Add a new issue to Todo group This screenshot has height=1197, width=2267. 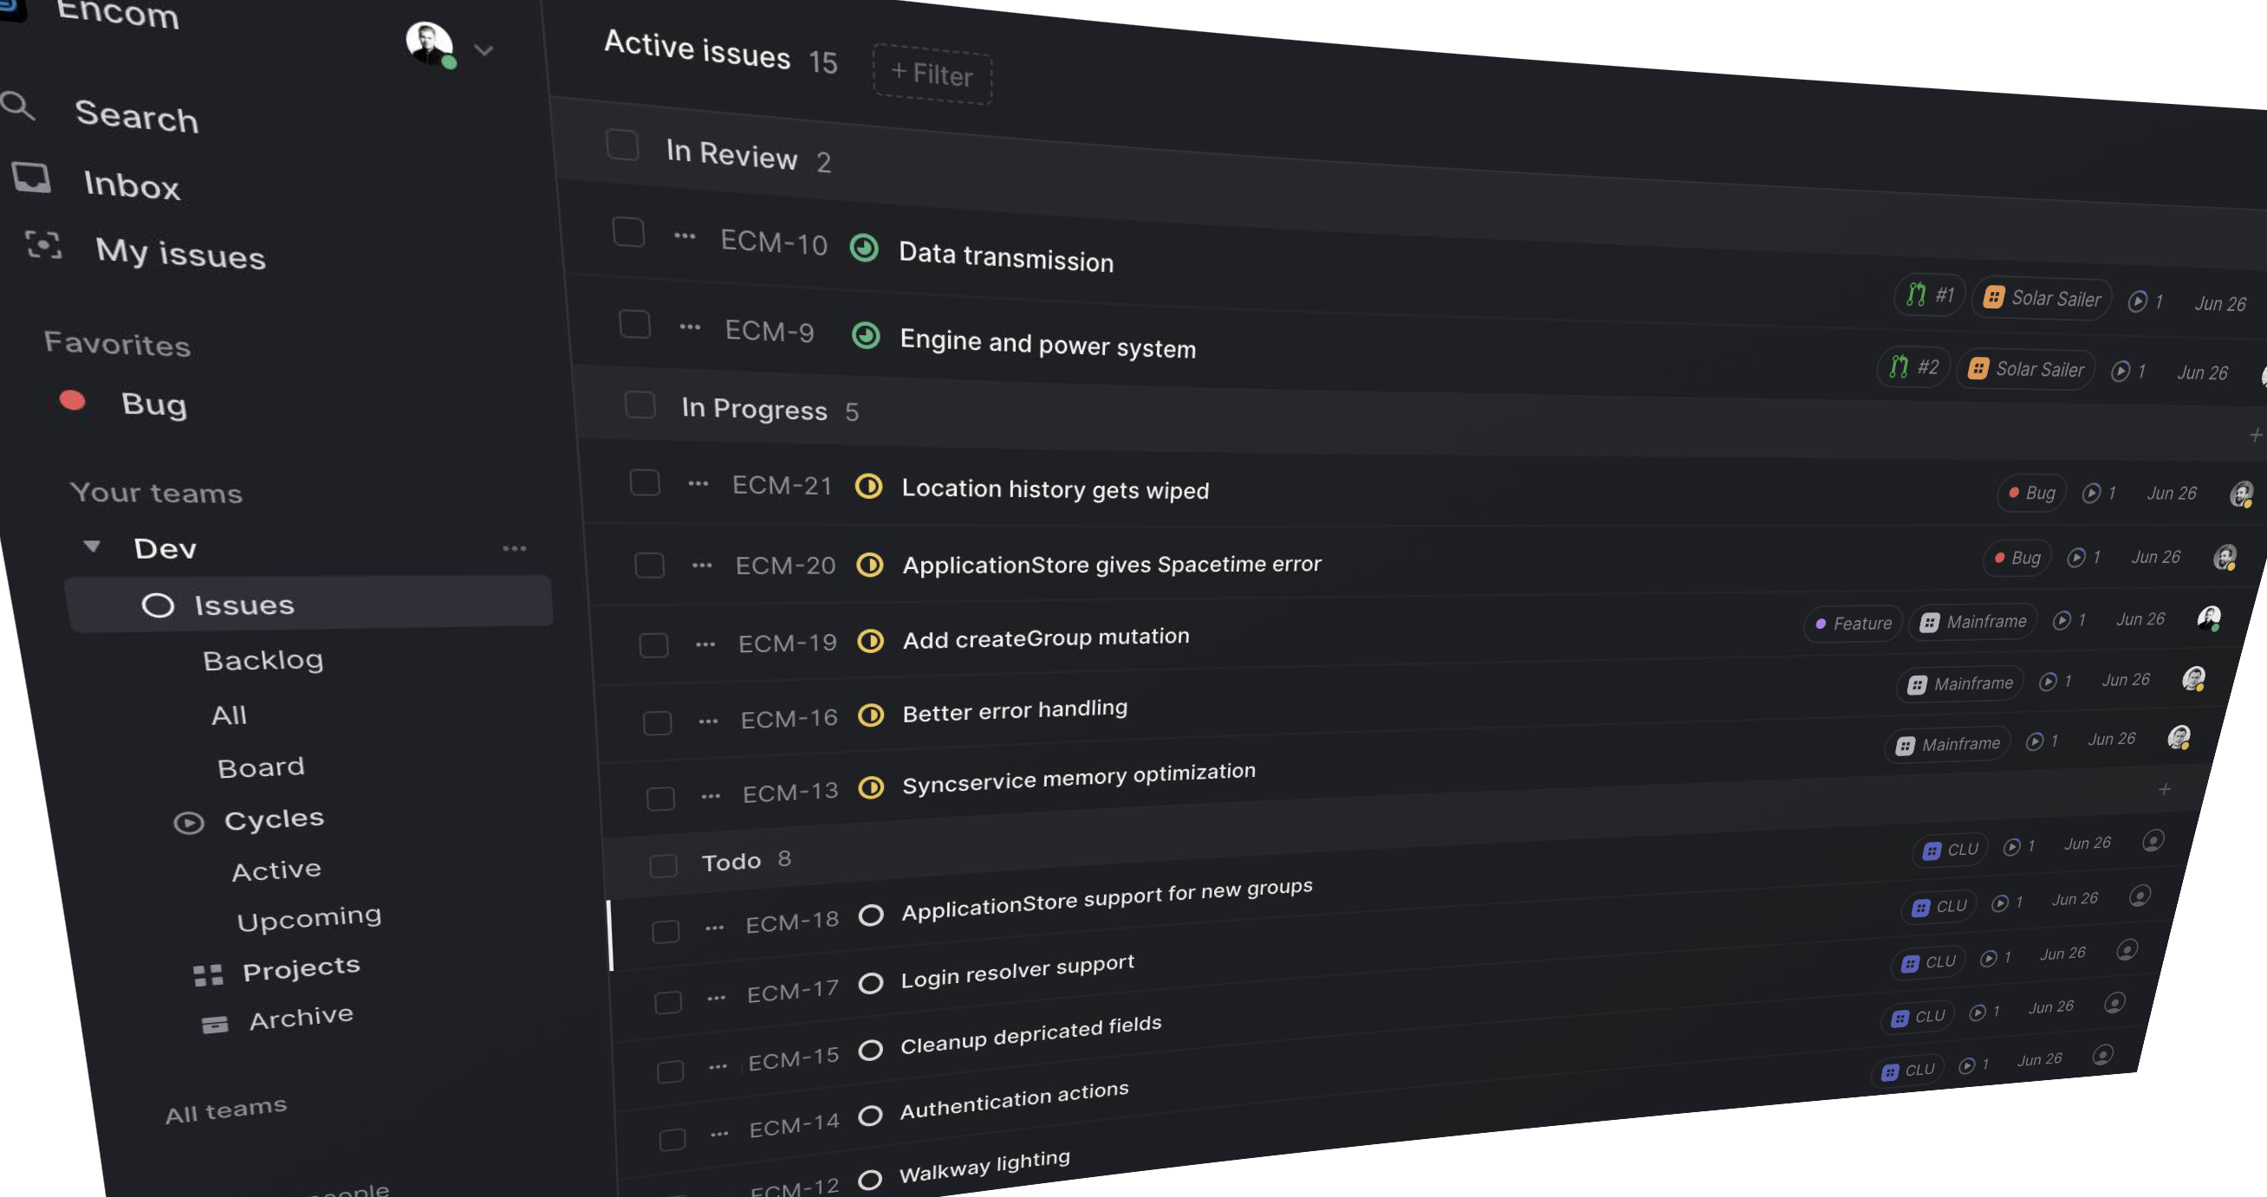2163,789
